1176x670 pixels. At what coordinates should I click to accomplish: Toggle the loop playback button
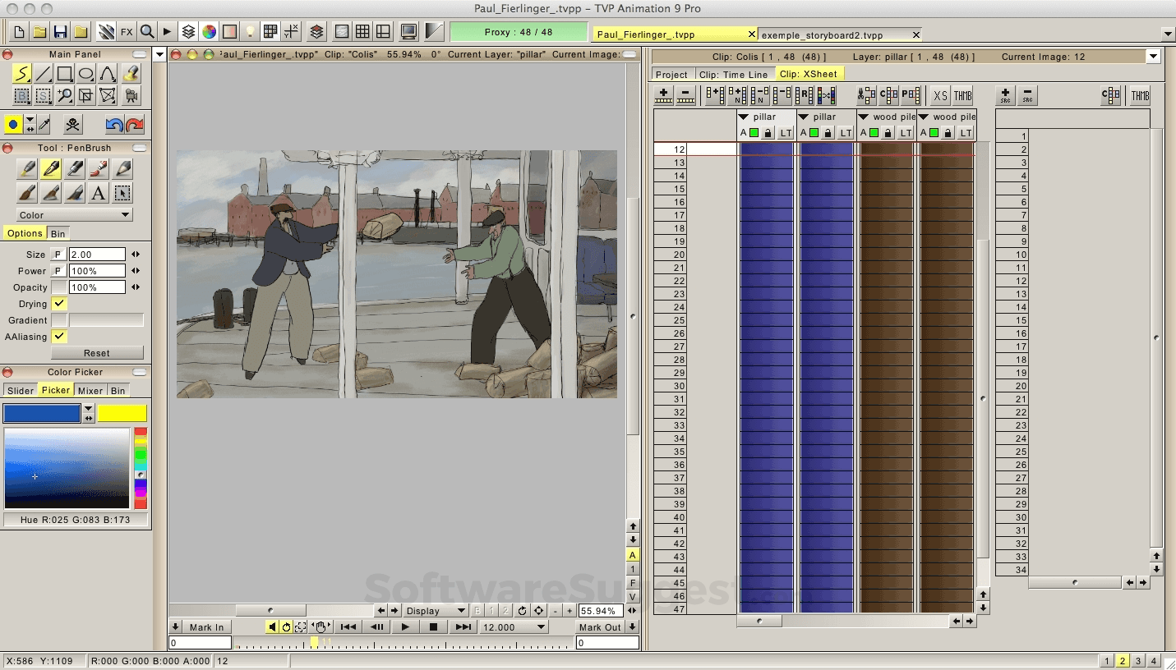pos(287,627)
